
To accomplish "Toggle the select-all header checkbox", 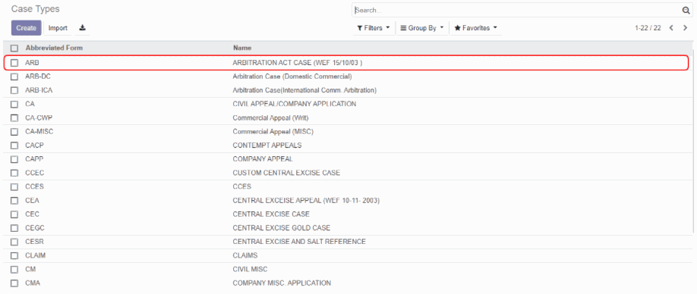I will click(x=14, y=48).
